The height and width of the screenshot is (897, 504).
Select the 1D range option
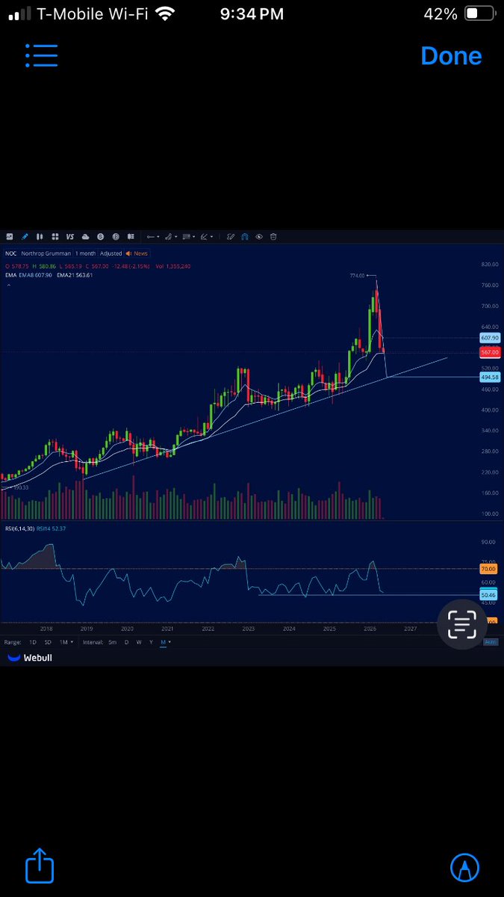coord(32,642)
